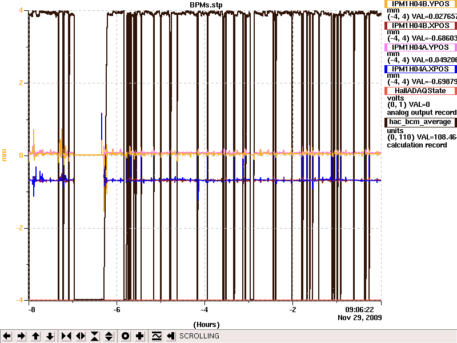The width and height of the screenshot is (457, 343).
Task: Click the 'calculation record' description text
Action: tap(417, 145)
